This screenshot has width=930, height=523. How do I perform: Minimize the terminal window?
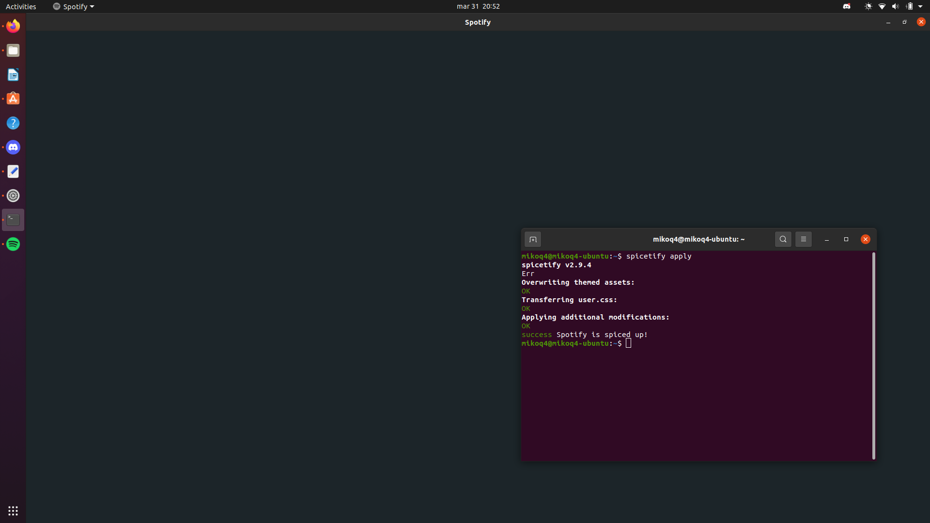pos(827,239)
